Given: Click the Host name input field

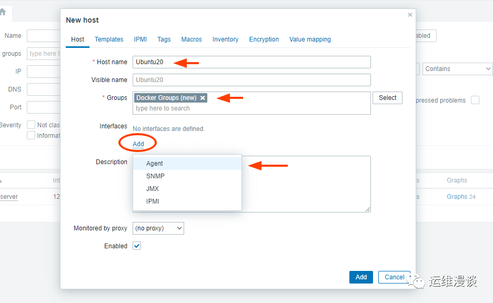Looking at the screenshot, I should click(251, 62).
